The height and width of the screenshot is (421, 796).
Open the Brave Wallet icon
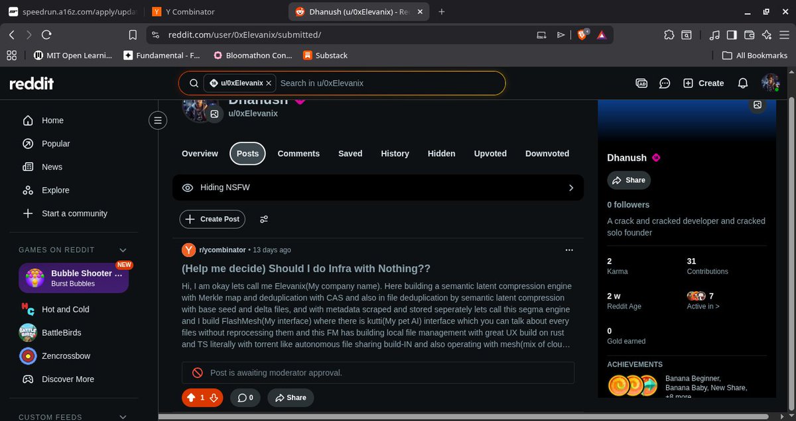(750, 35)
